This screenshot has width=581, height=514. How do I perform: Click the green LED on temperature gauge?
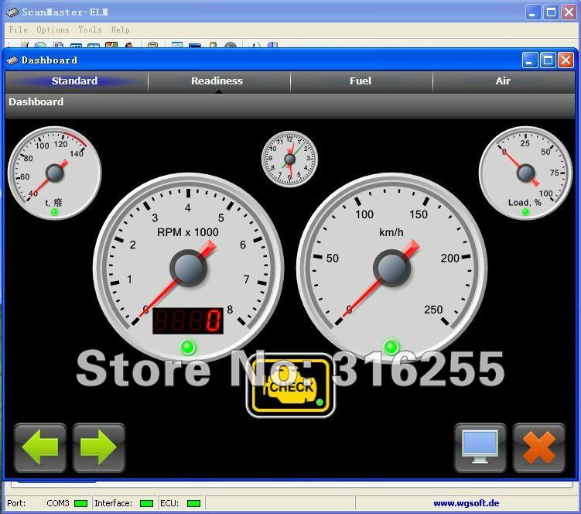tap(54, 212)
